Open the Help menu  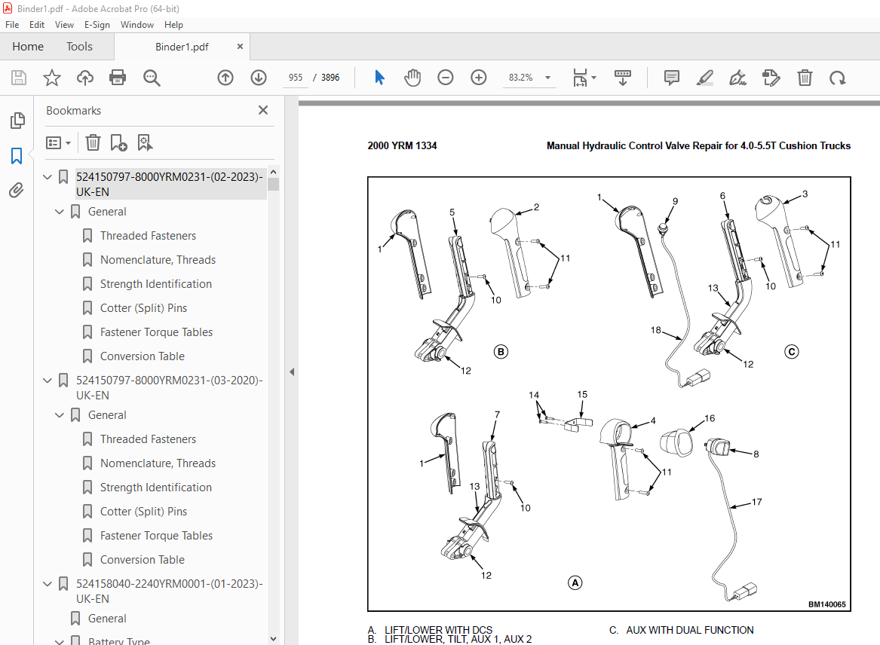173,25
